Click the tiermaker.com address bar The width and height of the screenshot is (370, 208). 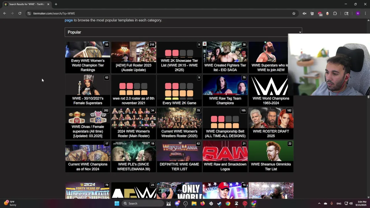click(x=162, y=13)
